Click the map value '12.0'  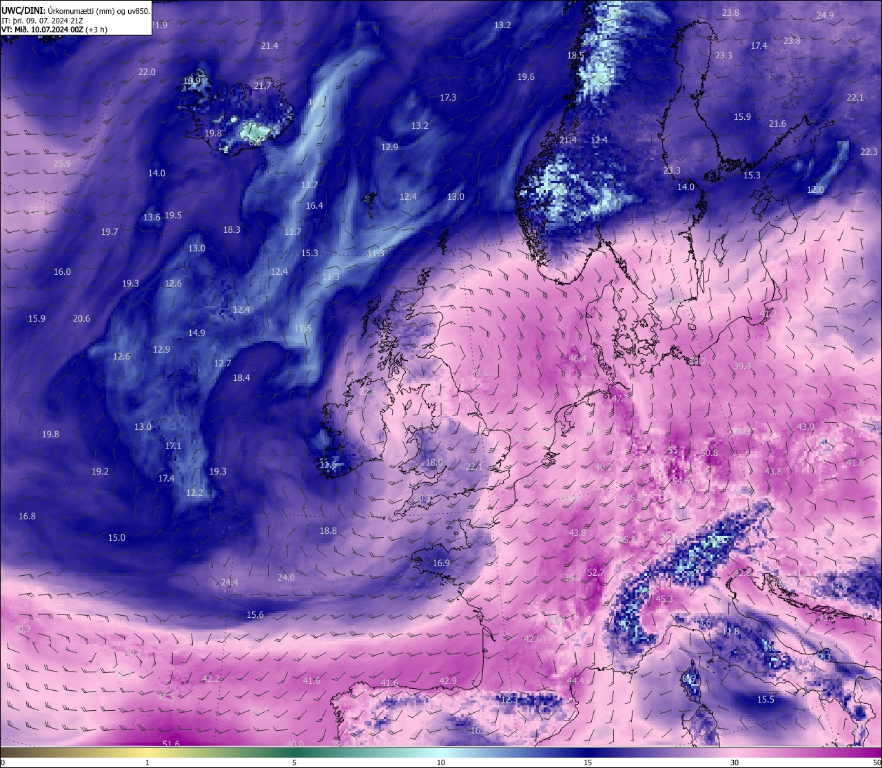815,190
